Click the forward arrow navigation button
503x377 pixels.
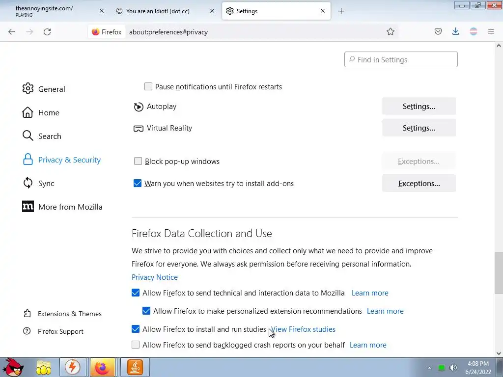(29, 32)
